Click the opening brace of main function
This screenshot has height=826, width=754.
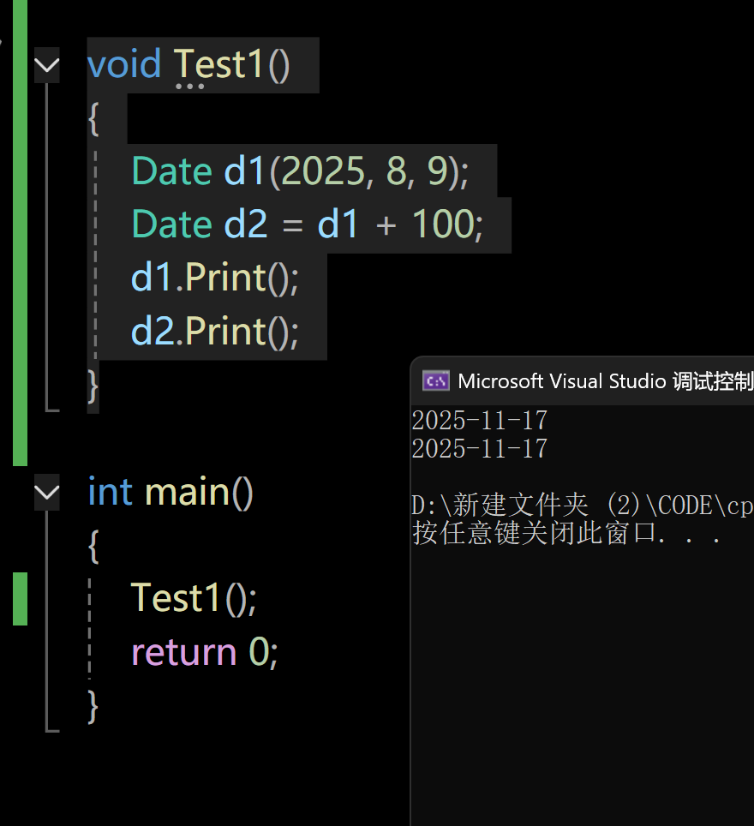click(x=93, y=547)
